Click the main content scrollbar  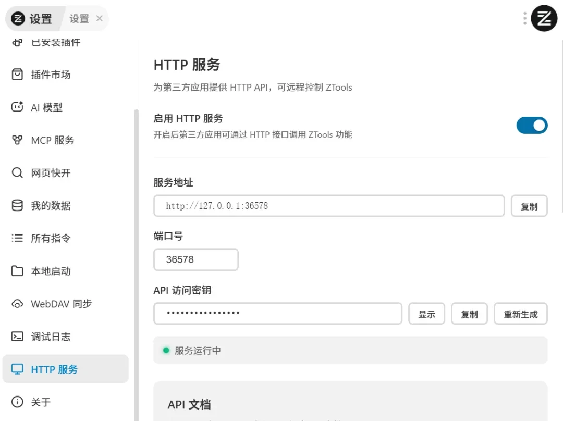(561, 126)
